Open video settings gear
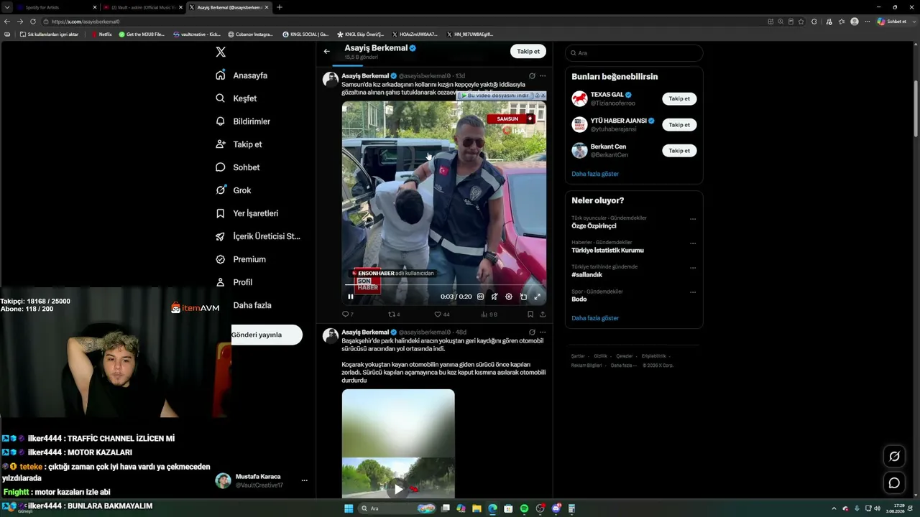The height and width of the screenshot is (517, 920). 509,297
